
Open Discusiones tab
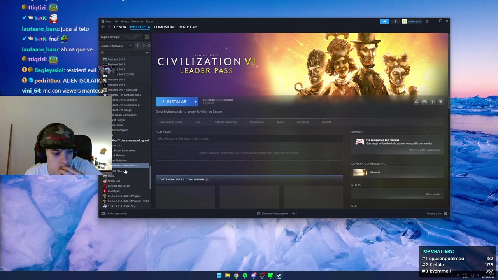[x=257, y=122]
